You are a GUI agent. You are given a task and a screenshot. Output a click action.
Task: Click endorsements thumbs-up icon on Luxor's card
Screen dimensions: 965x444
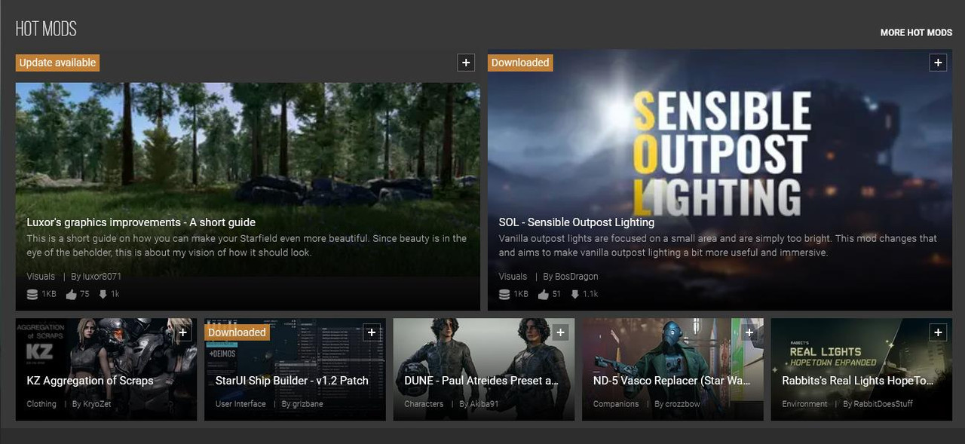point(72,295)
